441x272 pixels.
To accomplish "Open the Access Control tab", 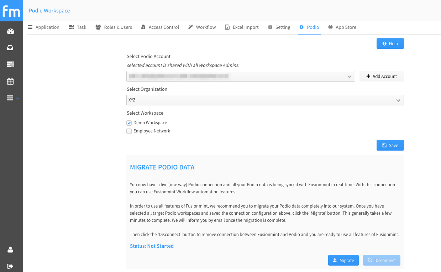I will coord(160,27).
